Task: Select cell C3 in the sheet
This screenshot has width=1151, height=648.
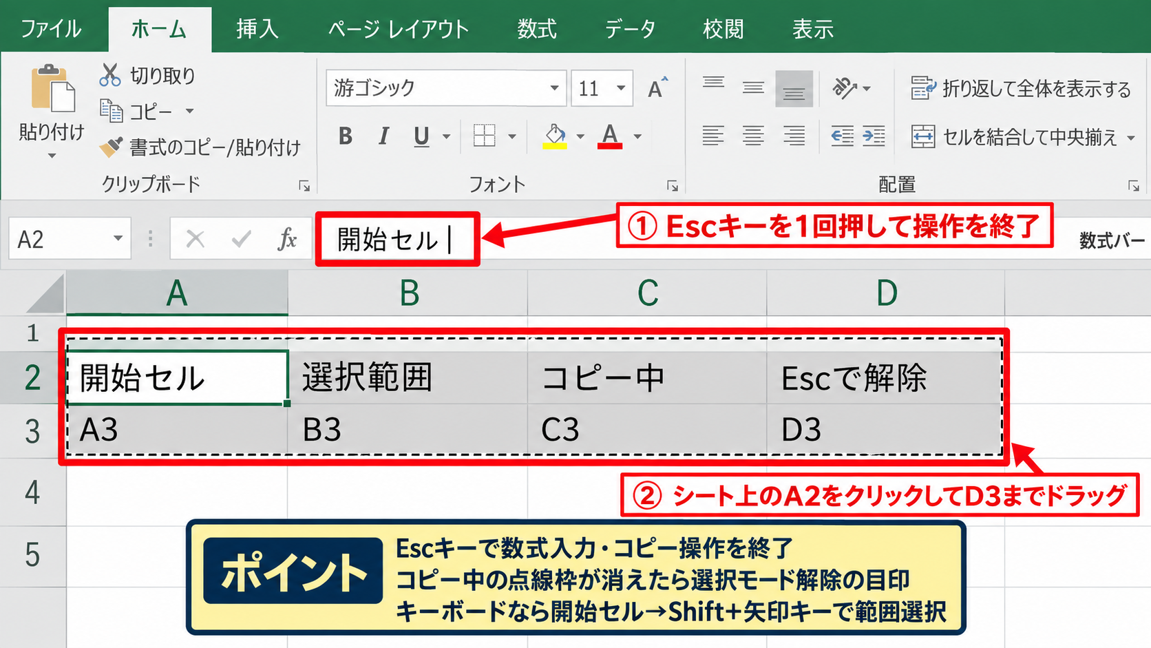Action: click(647, 430)
